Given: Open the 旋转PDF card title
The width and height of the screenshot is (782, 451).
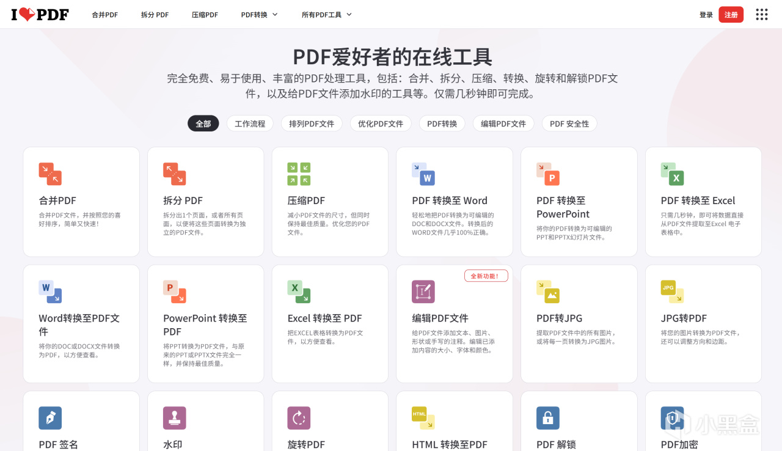Looking at the screenshot, I should (306, 445).
